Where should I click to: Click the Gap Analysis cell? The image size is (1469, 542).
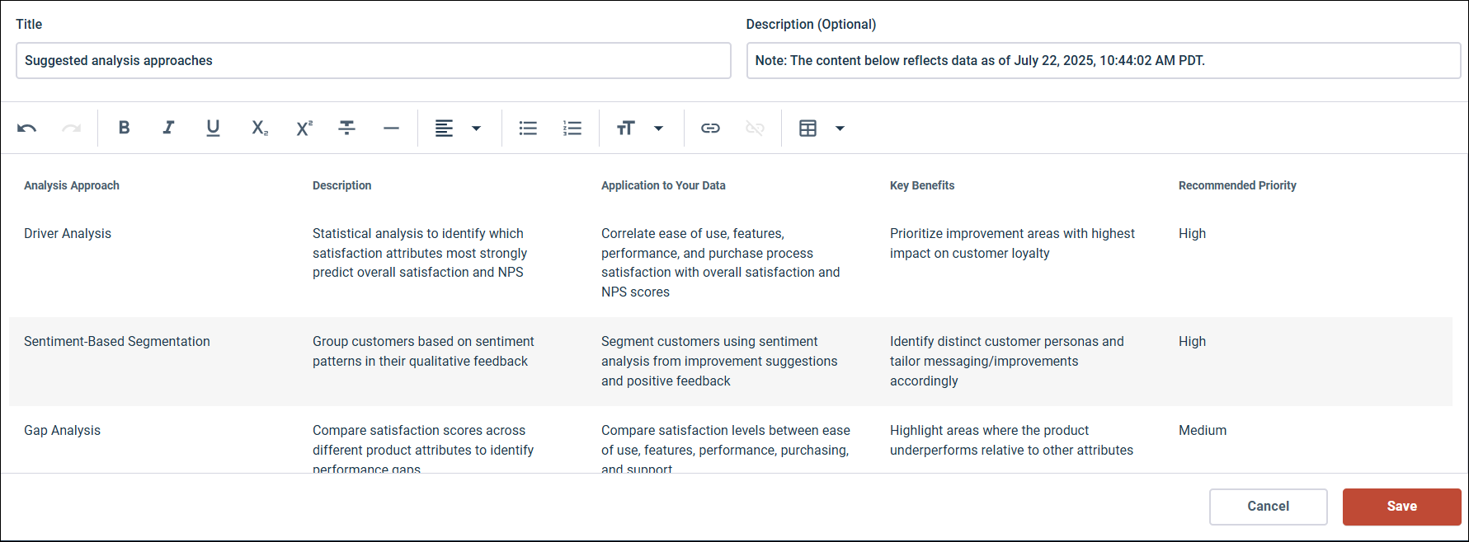62,431
